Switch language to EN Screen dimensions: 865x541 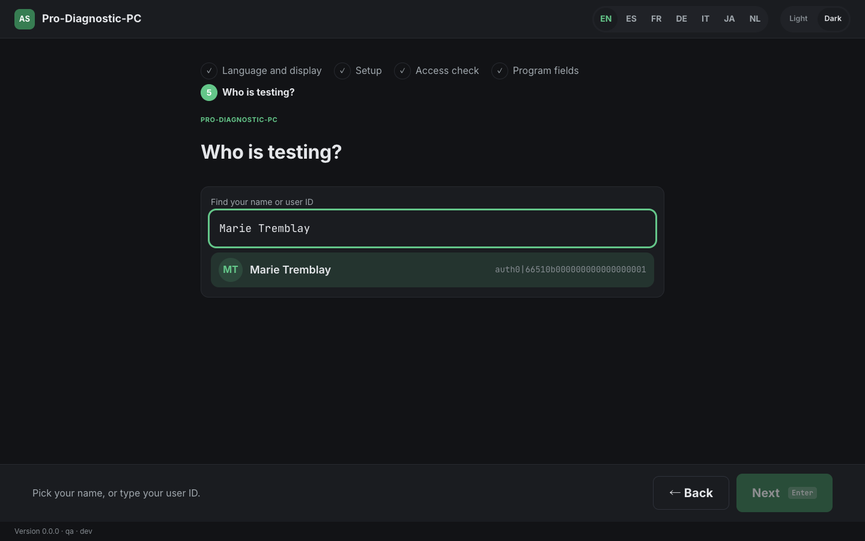pyautogui.click(x=606, y=19)
